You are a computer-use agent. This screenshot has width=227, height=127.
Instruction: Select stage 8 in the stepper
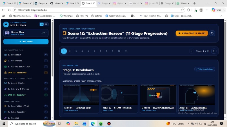click(106, 51)
